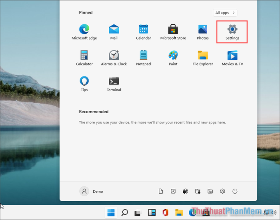Screen dimensions: 280x220
Task: Launch Office from the taskbar
Action: tap(165, 212)
